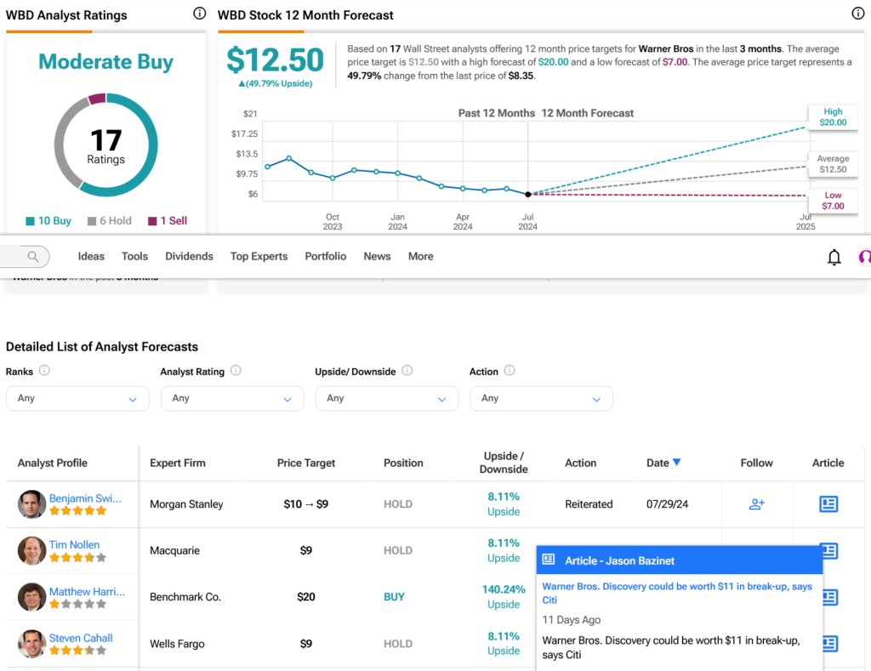Open the Wells Fargo row article icon
Image resolution: width=871 pixels, height=671 pixels.
point(828,644)
